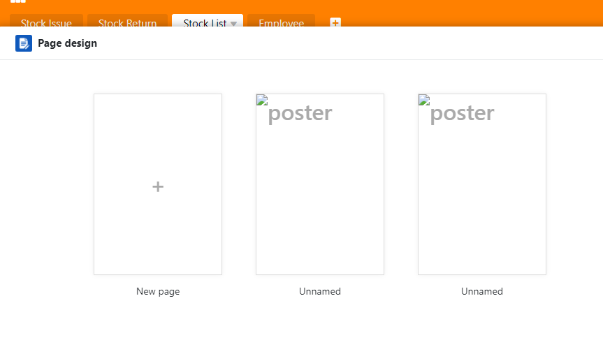Click the plus icon to add a table tab

(335, 23)
